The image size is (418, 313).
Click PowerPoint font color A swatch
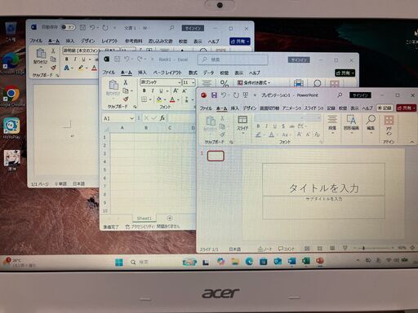click(x=271, y=134)
